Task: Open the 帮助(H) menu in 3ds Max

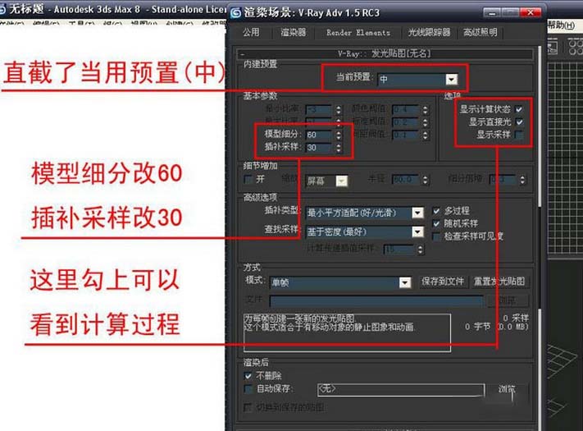Action: click(561, 25)
